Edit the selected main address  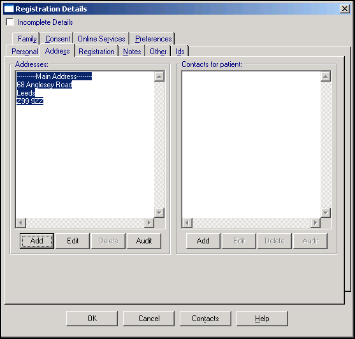tap(73, 241)
